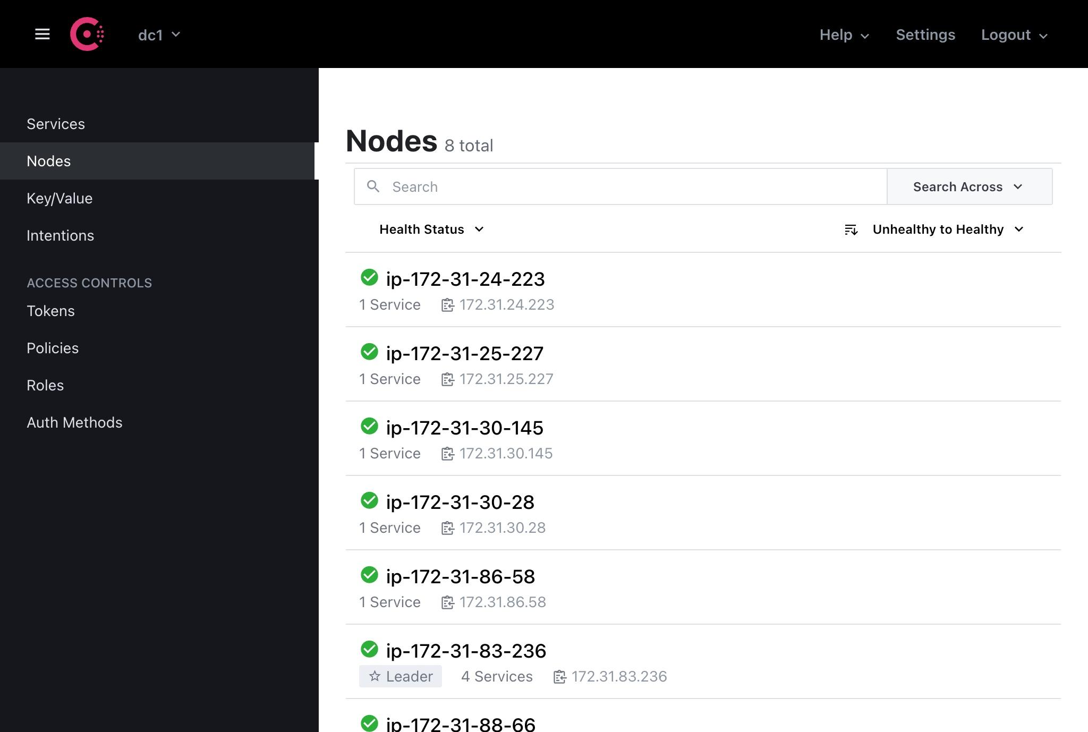Click the Settings navigation link

(x=925, y=35)
